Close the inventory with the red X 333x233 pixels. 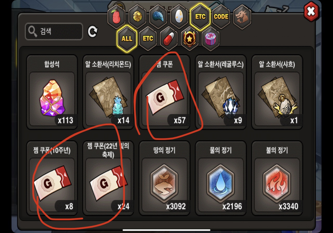(311, 12)
